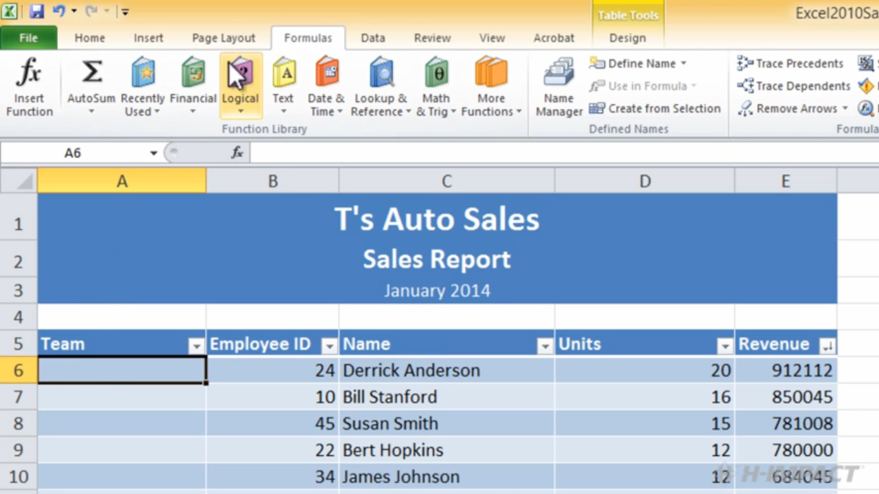Open Customize Quick Access Toolbar dropdown
Viewport: 879px width, 494px height.
[x=125, y=12]
